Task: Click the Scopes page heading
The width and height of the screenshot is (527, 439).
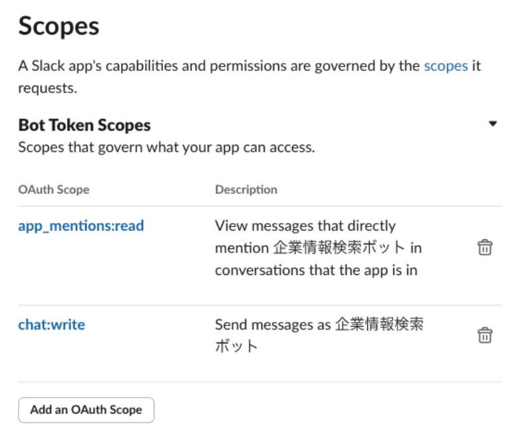Action: [x=59, y=27]
